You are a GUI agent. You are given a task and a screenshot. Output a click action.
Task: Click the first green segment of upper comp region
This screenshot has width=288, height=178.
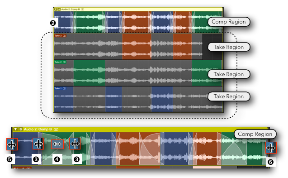pyautogui.click(x=89, y=22)
